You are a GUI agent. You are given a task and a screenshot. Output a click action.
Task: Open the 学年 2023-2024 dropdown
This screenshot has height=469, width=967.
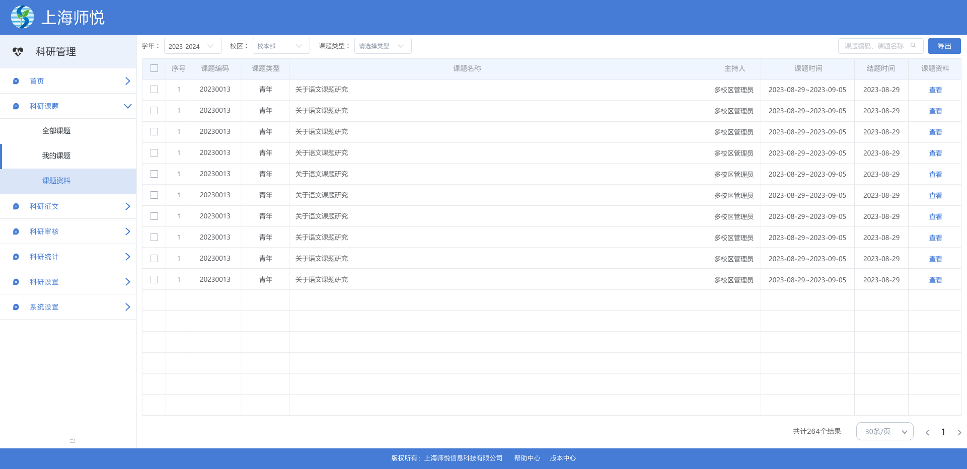(x=192, y=46)
